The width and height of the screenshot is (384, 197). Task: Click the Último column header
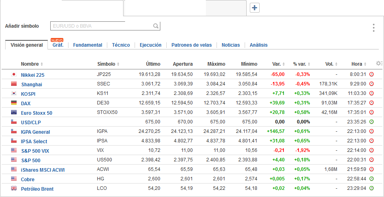[x=153, y=64]
